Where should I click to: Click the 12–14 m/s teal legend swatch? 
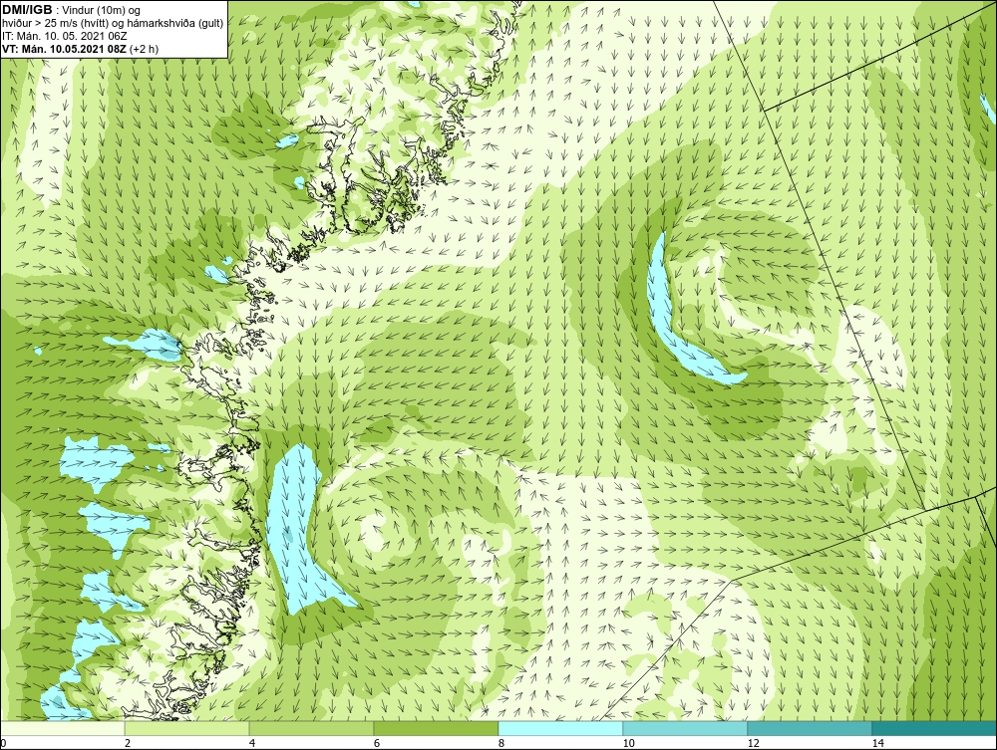coord(810,728)
